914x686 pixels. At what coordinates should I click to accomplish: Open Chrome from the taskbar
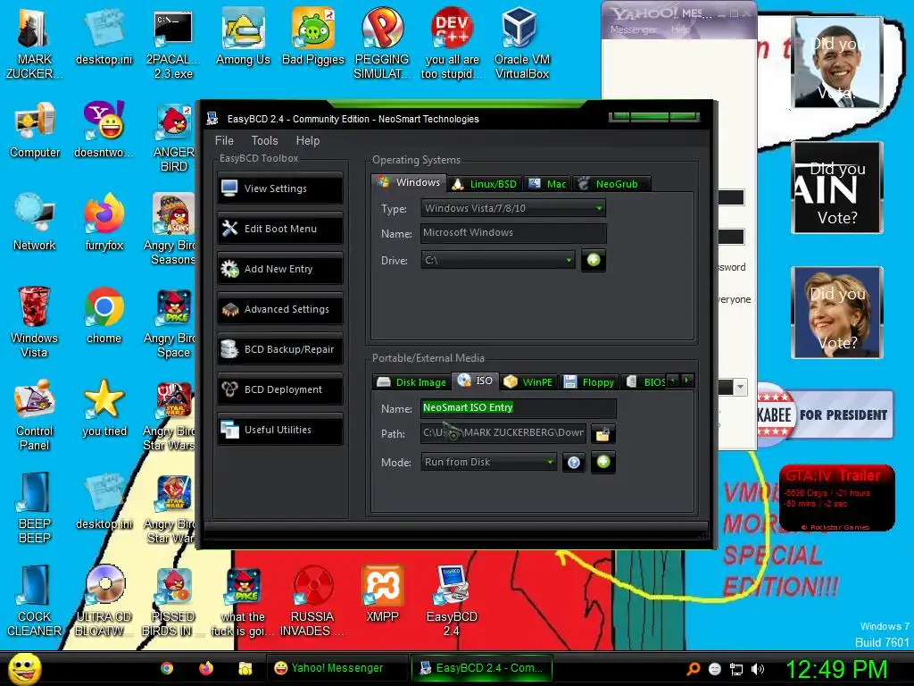[167, 668]
